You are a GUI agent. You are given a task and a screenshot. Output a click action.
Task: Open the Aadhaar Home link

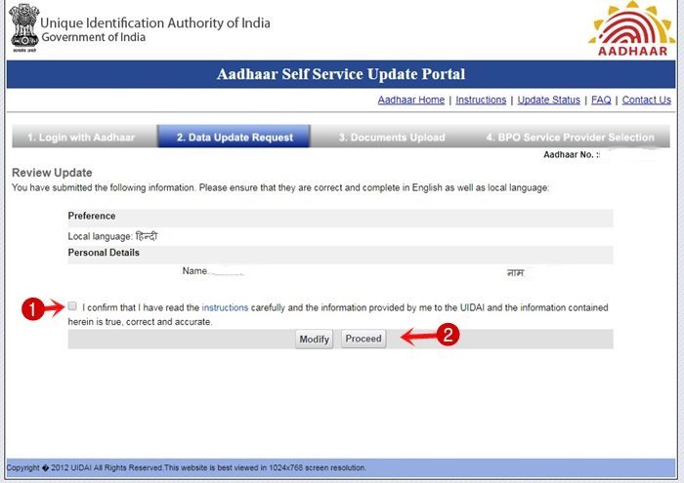411,100
